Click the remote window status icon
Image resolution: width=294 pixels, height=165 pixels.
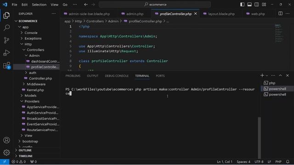5,162
